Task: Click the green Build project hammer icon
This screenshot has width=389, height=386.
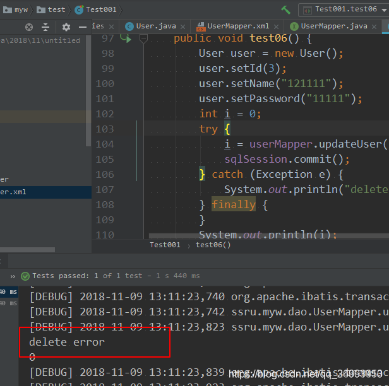Action: [285, 10]
